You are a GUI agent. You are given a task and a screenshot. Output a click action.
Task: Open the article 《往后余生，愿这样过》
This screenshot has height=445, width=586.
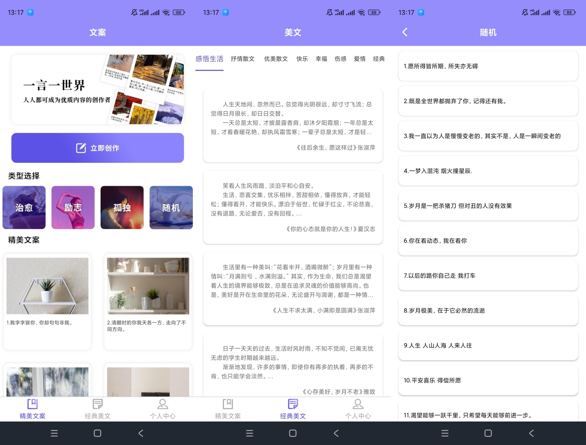293,126
